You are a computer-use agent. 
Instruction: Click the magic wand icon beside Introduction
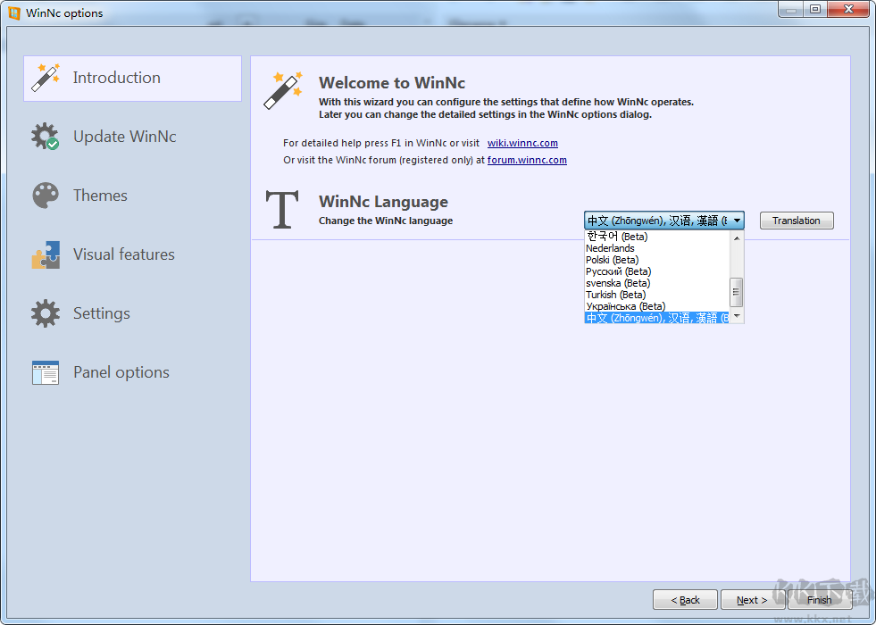[x=46, y=78]
